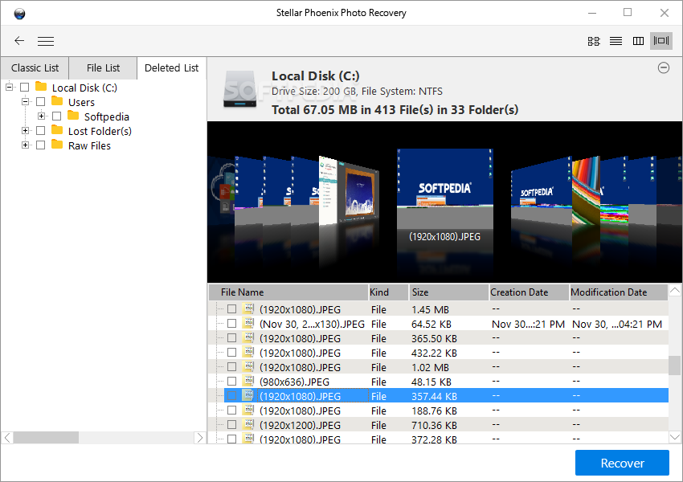Click file icon of (1920x1200).JPEG
This screenshot has height=482, width=683.
tap(248, 424)
